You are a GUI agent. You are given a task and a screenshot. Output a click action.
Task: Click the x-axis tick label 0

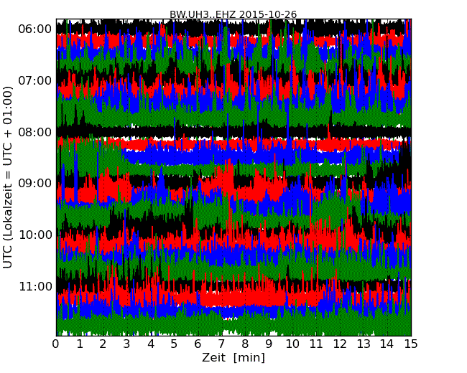(56, 344)
